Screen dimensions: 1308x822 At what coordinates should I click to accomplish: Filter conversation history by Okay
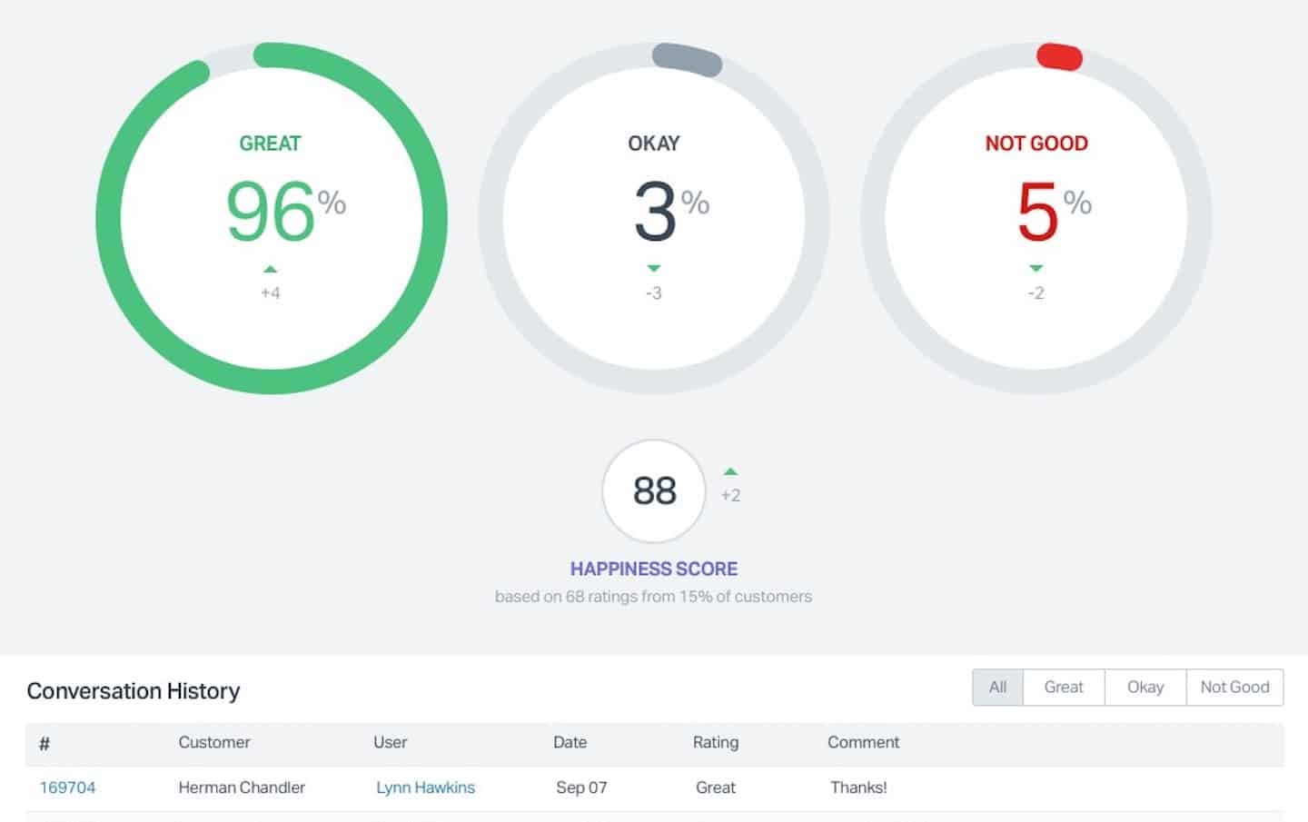(x=1145, y=688)
